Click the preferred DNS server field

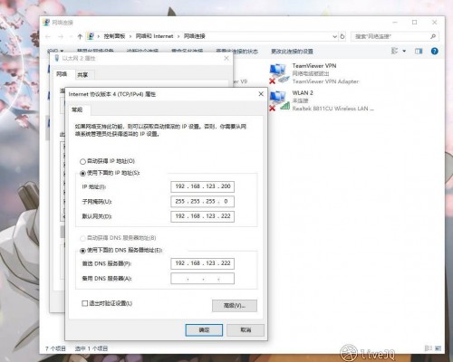click(202, 263)
